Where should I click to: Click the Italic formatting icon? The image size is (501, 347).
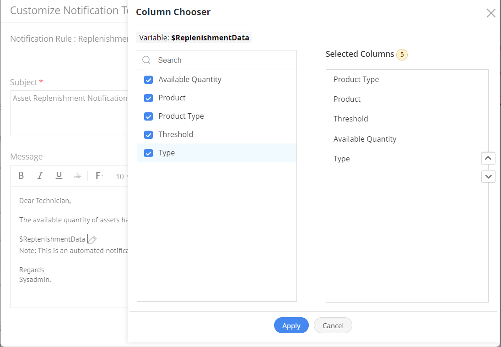coord(40,176)
